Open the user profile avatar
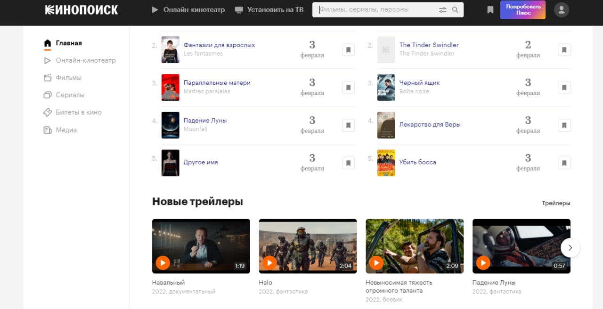 coord(561,10)
